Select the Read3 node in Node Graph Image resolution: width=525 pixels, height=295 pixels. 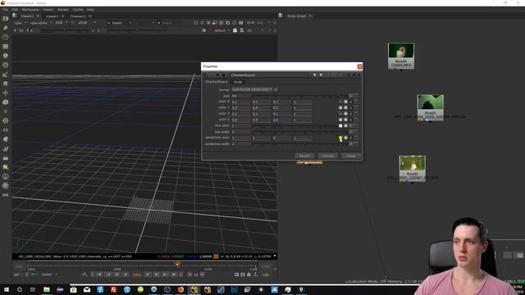430,107
